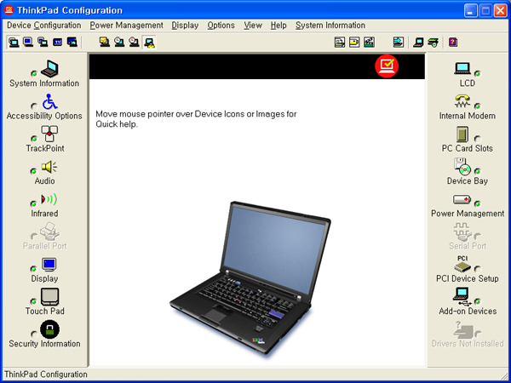Open the LCD device icon
Viewport: 511px width, 383px height.
coord(462,69)
